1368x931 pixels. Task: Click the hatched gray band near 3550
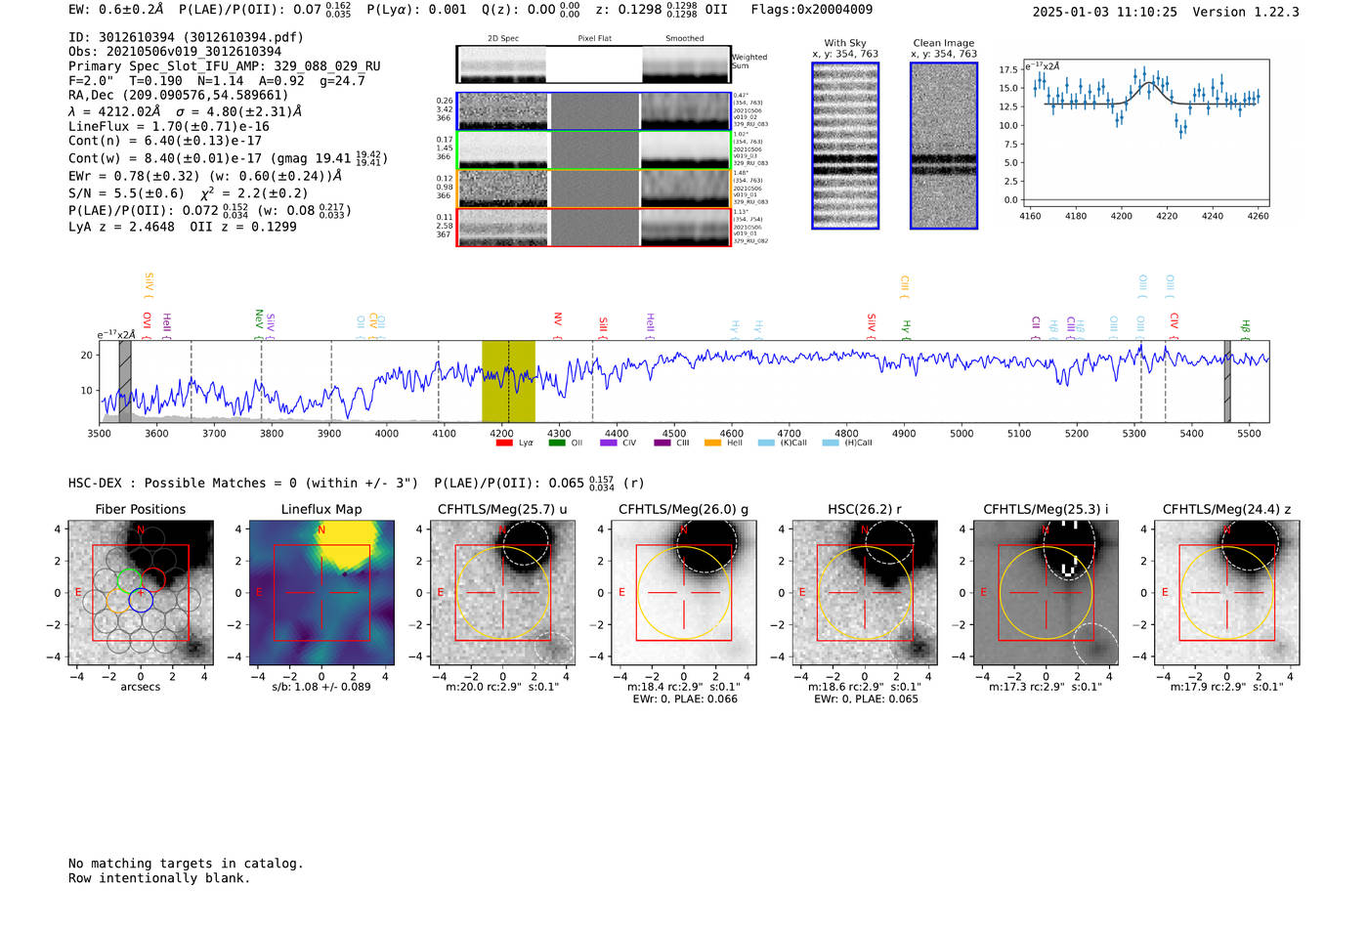click(x=125, y=381)
